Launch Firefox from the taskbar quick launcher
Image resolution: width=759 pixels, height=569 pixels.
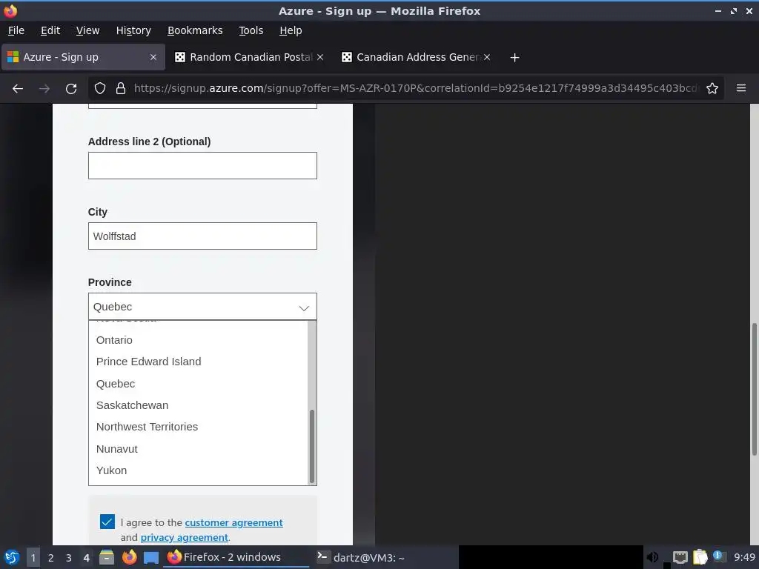coord(129,557)
